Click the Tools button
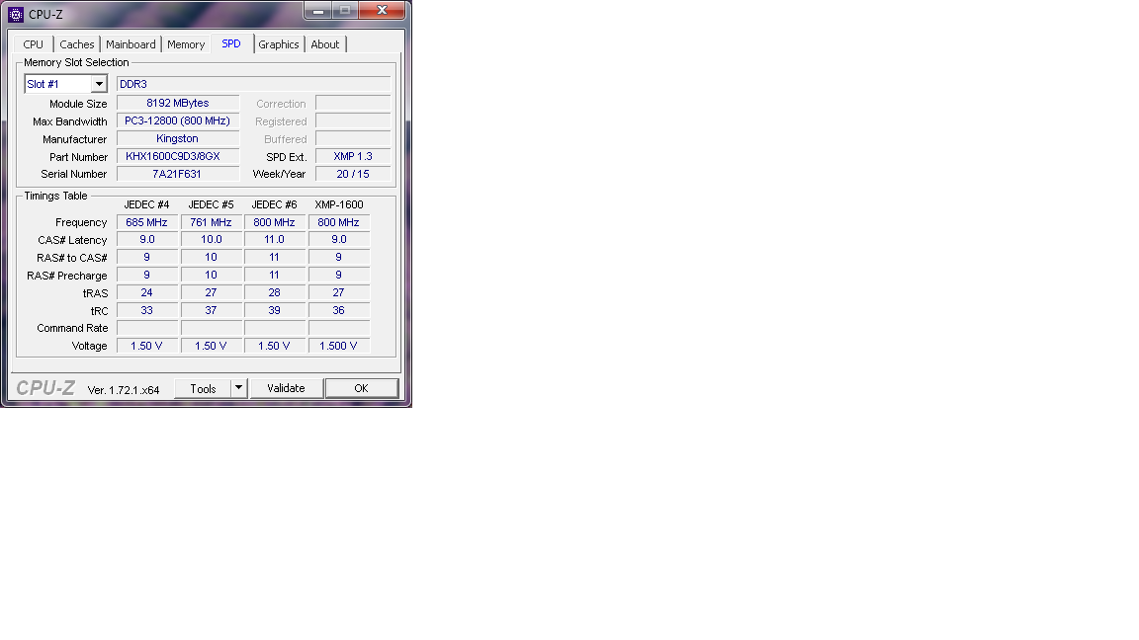This screenshot has width=1139, height=640. pyautogui.click(x=203, y=388)
